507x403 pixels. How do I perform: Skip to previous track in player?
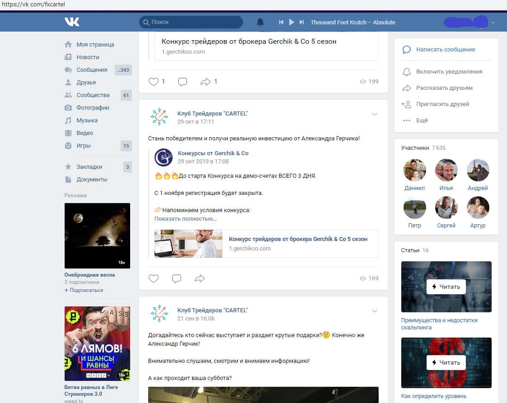[281, 22]
